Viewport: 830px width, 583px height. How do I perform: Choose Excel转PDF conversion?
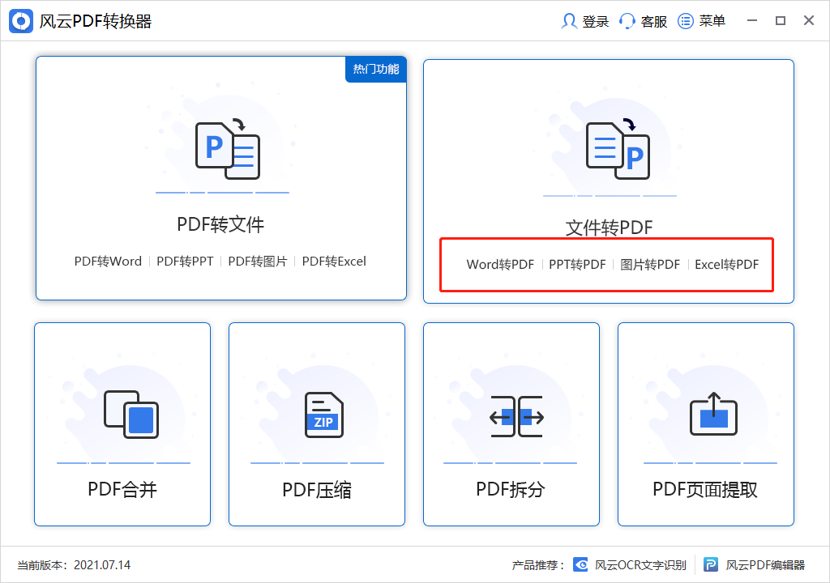click(727, 265)
